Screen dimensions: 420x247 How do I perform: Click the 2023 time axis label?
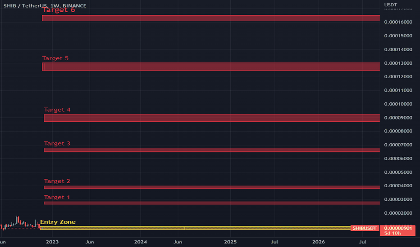(52, 242)
